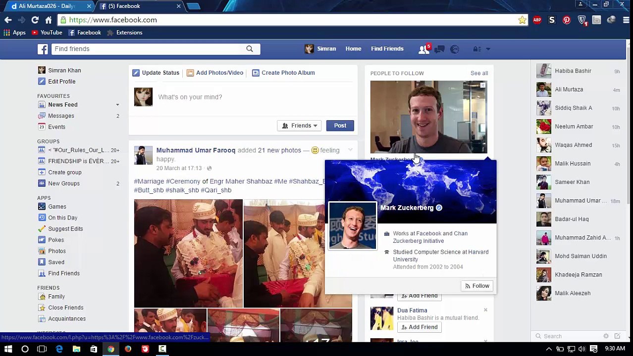Open New Groups in sidebar
633x356 pixels.
(63, 183)
